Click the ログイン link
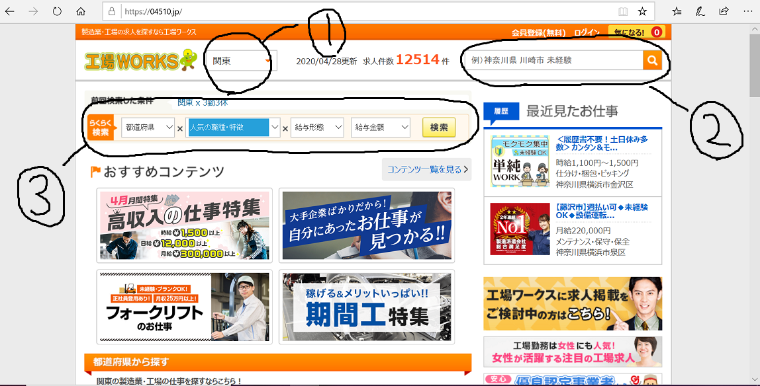Screen dimensions: 760x386 click(587, 32)
